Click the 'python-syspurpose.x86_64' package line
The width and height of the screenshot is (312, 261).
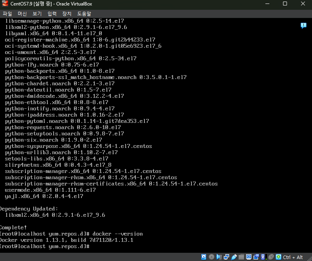coord(78,146)
